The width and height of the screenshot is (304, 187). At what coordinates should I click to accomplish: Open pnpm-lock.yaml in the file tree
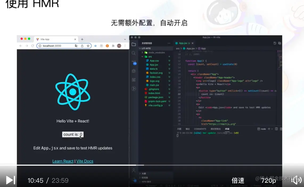coord(157,101)
